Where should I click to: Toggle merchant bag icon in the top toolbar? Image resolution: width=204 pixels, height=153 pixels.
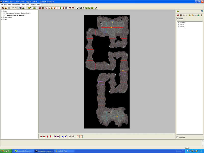52,8
